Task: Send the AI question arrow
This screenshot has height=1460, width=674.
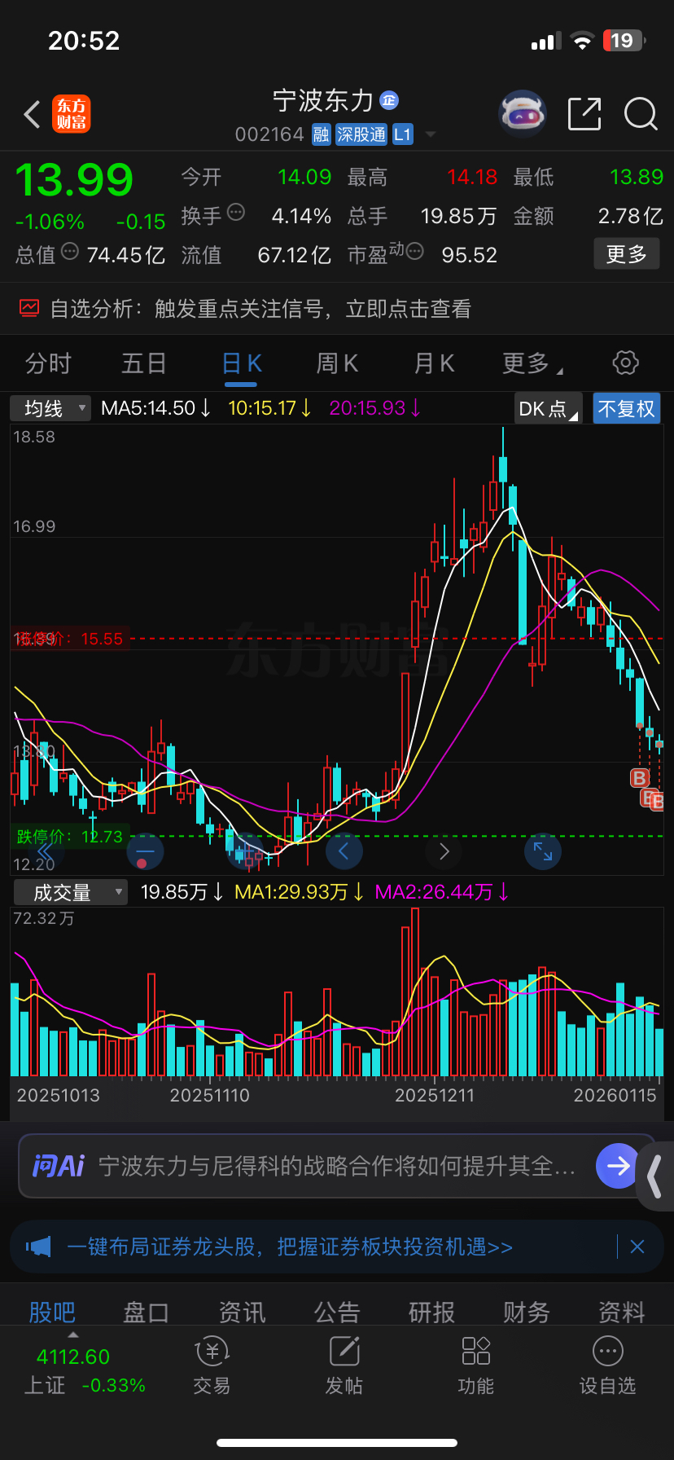Action: point(618,1166)
